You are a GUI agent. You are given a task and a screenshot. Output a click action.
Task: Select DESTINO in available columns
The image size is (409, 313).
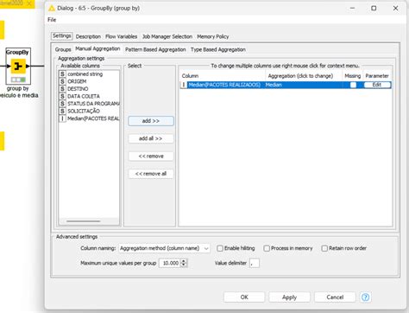[x=89, y=89]
